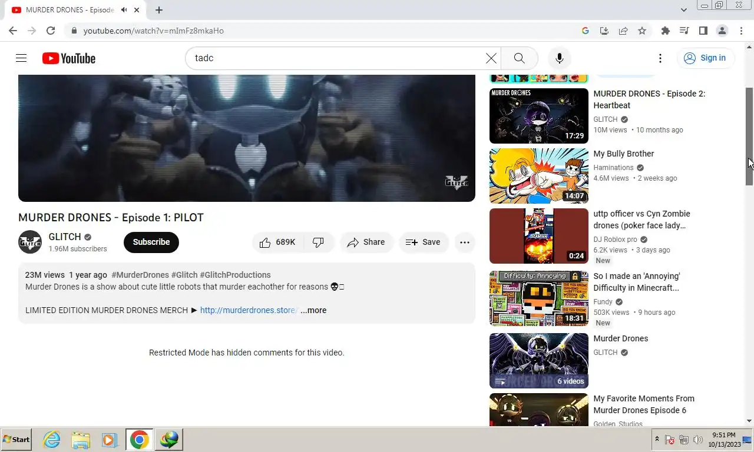Open Fundy's Annoying Difficulty Minecraft thumbnail
This screenshot has height=452, width=754.
(x=539, y=298)
